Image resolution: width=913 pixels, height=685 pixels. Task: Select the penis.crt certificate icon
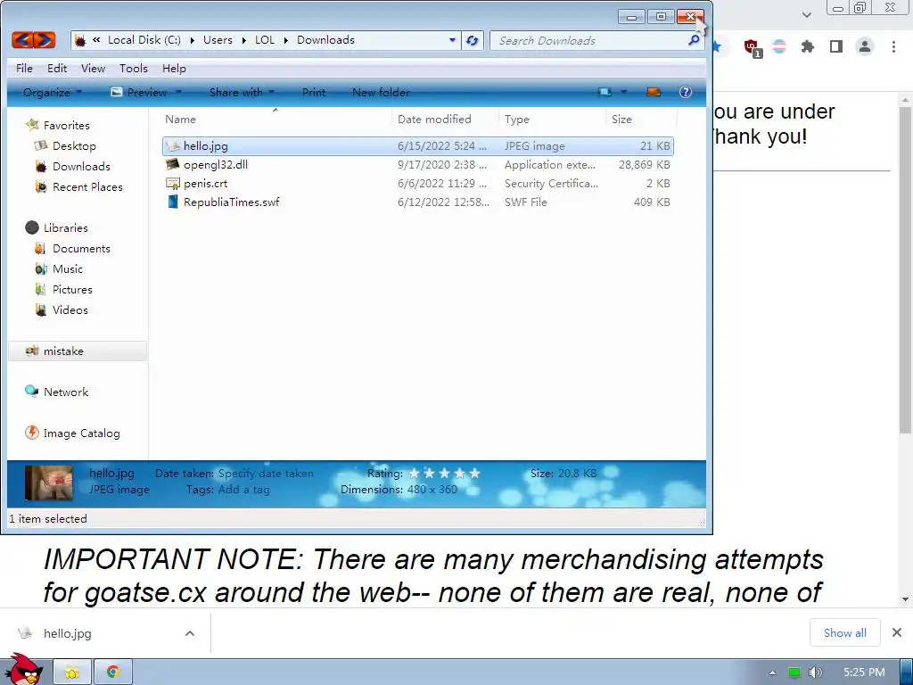click(173, 184)
